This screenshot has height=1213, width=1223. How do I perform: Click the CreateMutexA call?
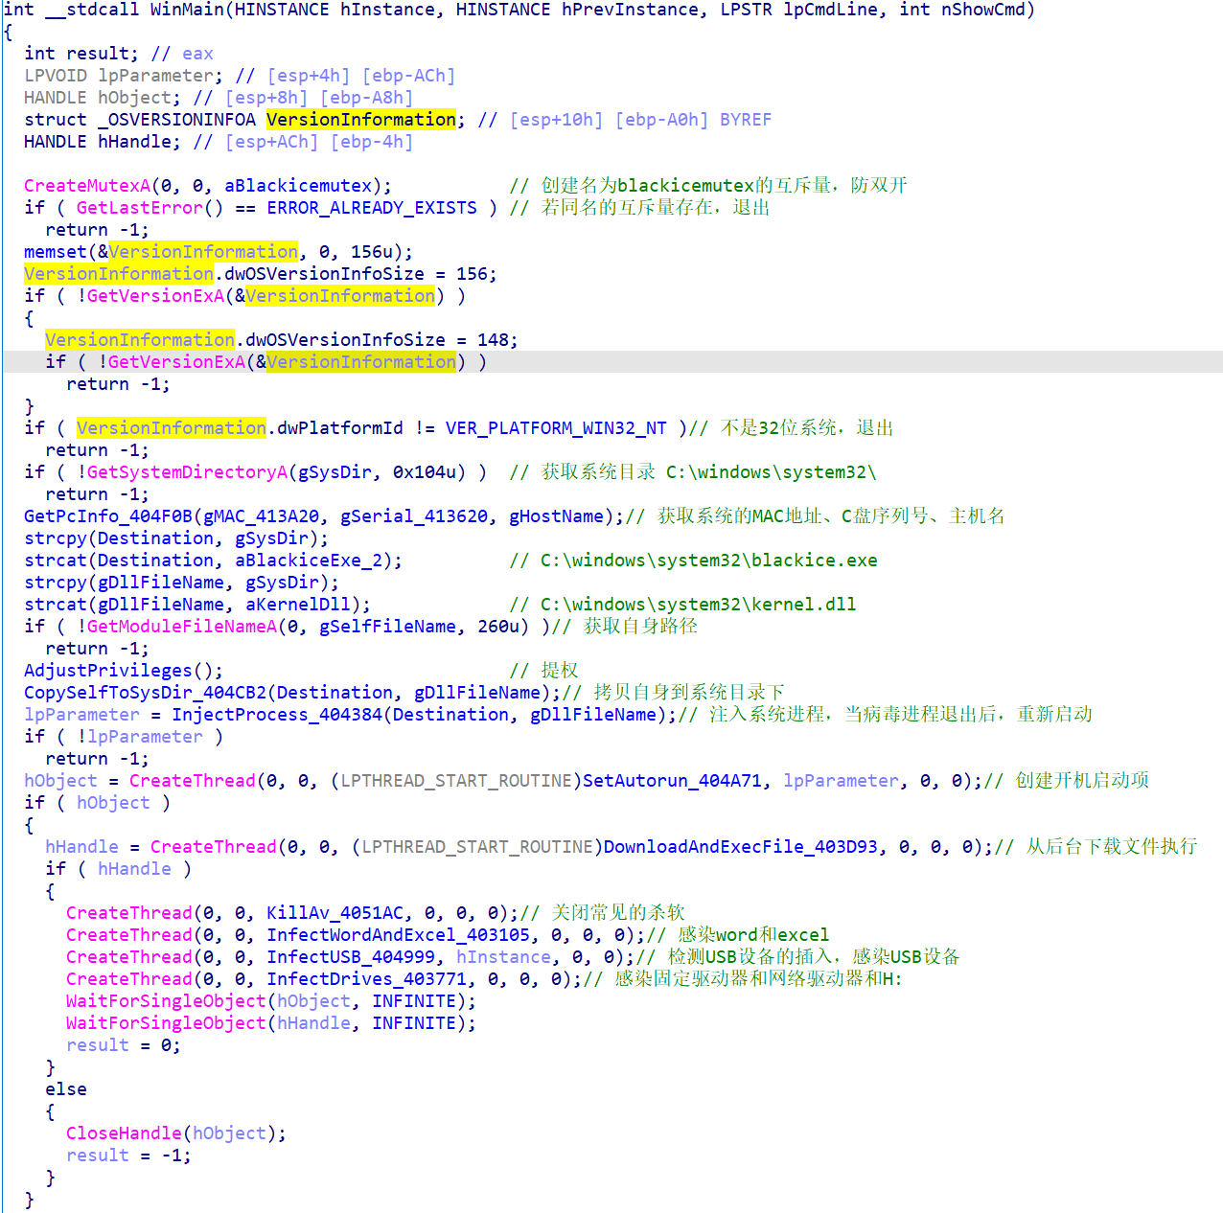[87, 186]
